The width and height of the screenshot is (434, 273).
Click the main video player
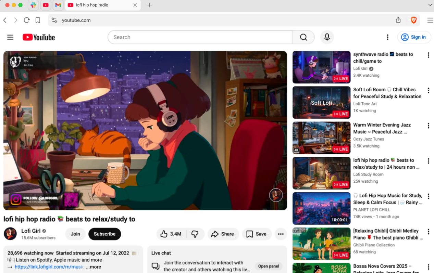[x=145, y=130]
